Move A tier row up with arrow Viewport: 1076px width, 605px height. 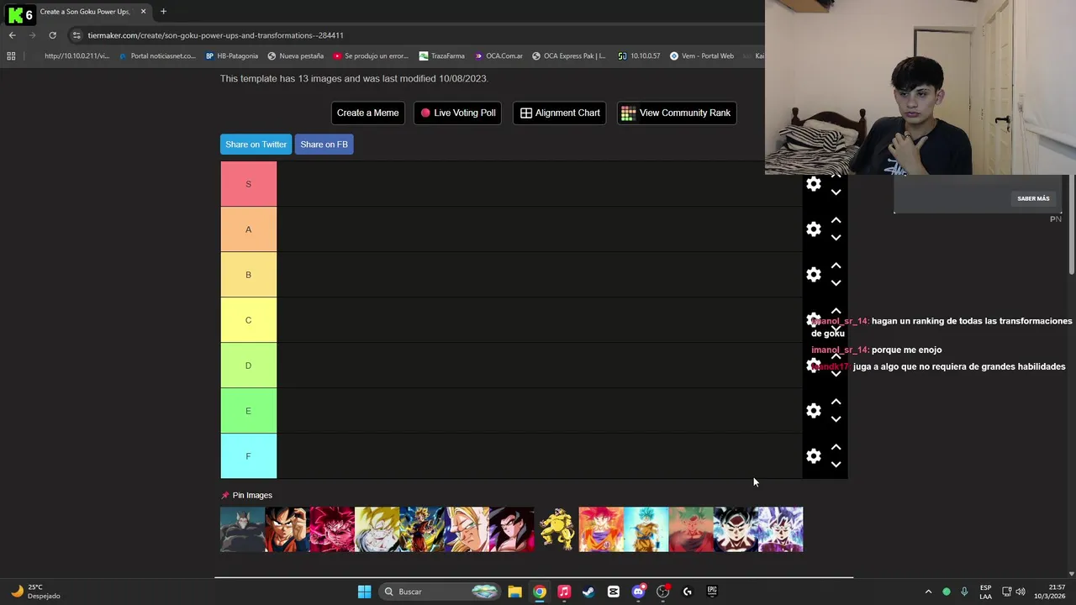coord(836,220)
